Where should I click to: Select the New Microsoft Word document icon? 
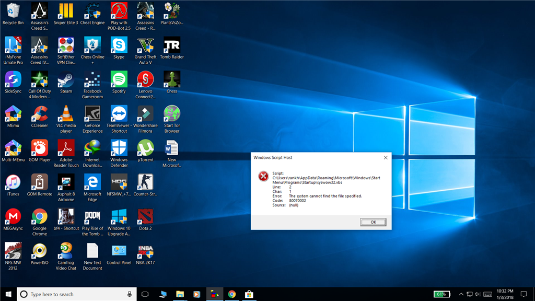click(172, 153)
